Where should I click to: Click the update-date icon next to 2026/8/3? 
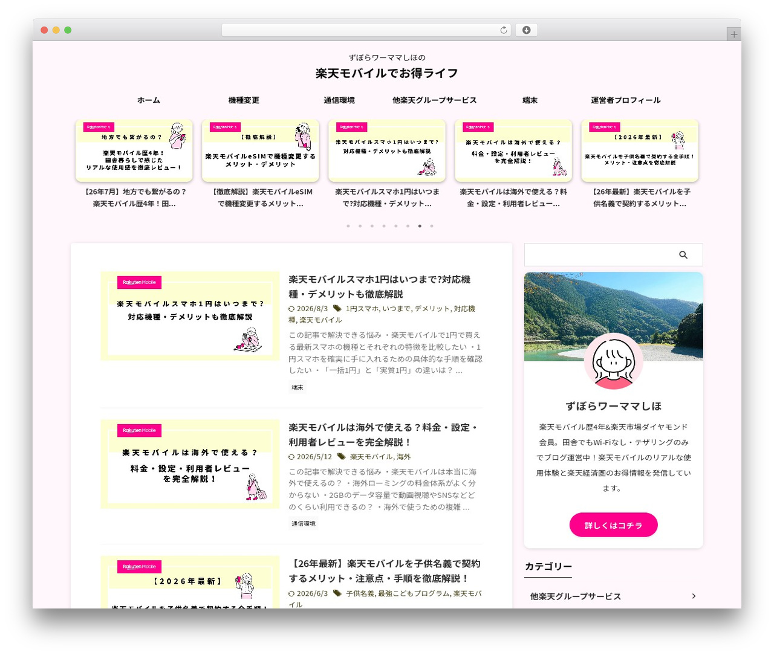pyautogui.click(x=291, y=309)
